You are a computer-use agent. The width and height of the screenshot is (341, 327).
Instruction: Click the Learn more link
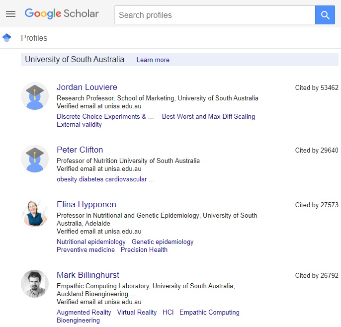point(153,60)
